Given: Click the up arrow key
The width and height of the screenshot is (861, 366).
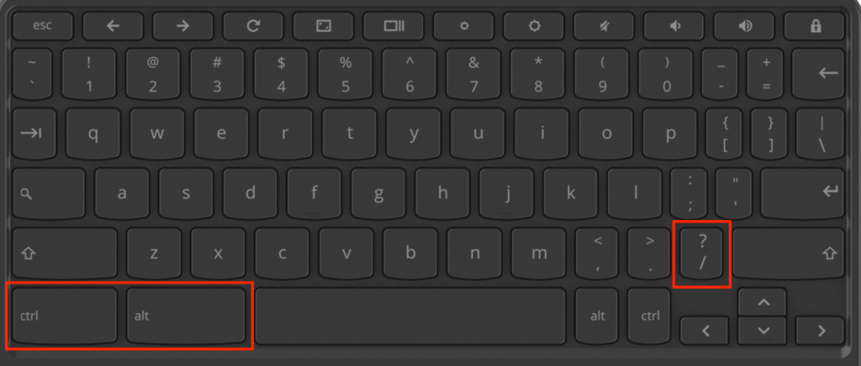Looking at the screenshot, I should tap(763, 302).
